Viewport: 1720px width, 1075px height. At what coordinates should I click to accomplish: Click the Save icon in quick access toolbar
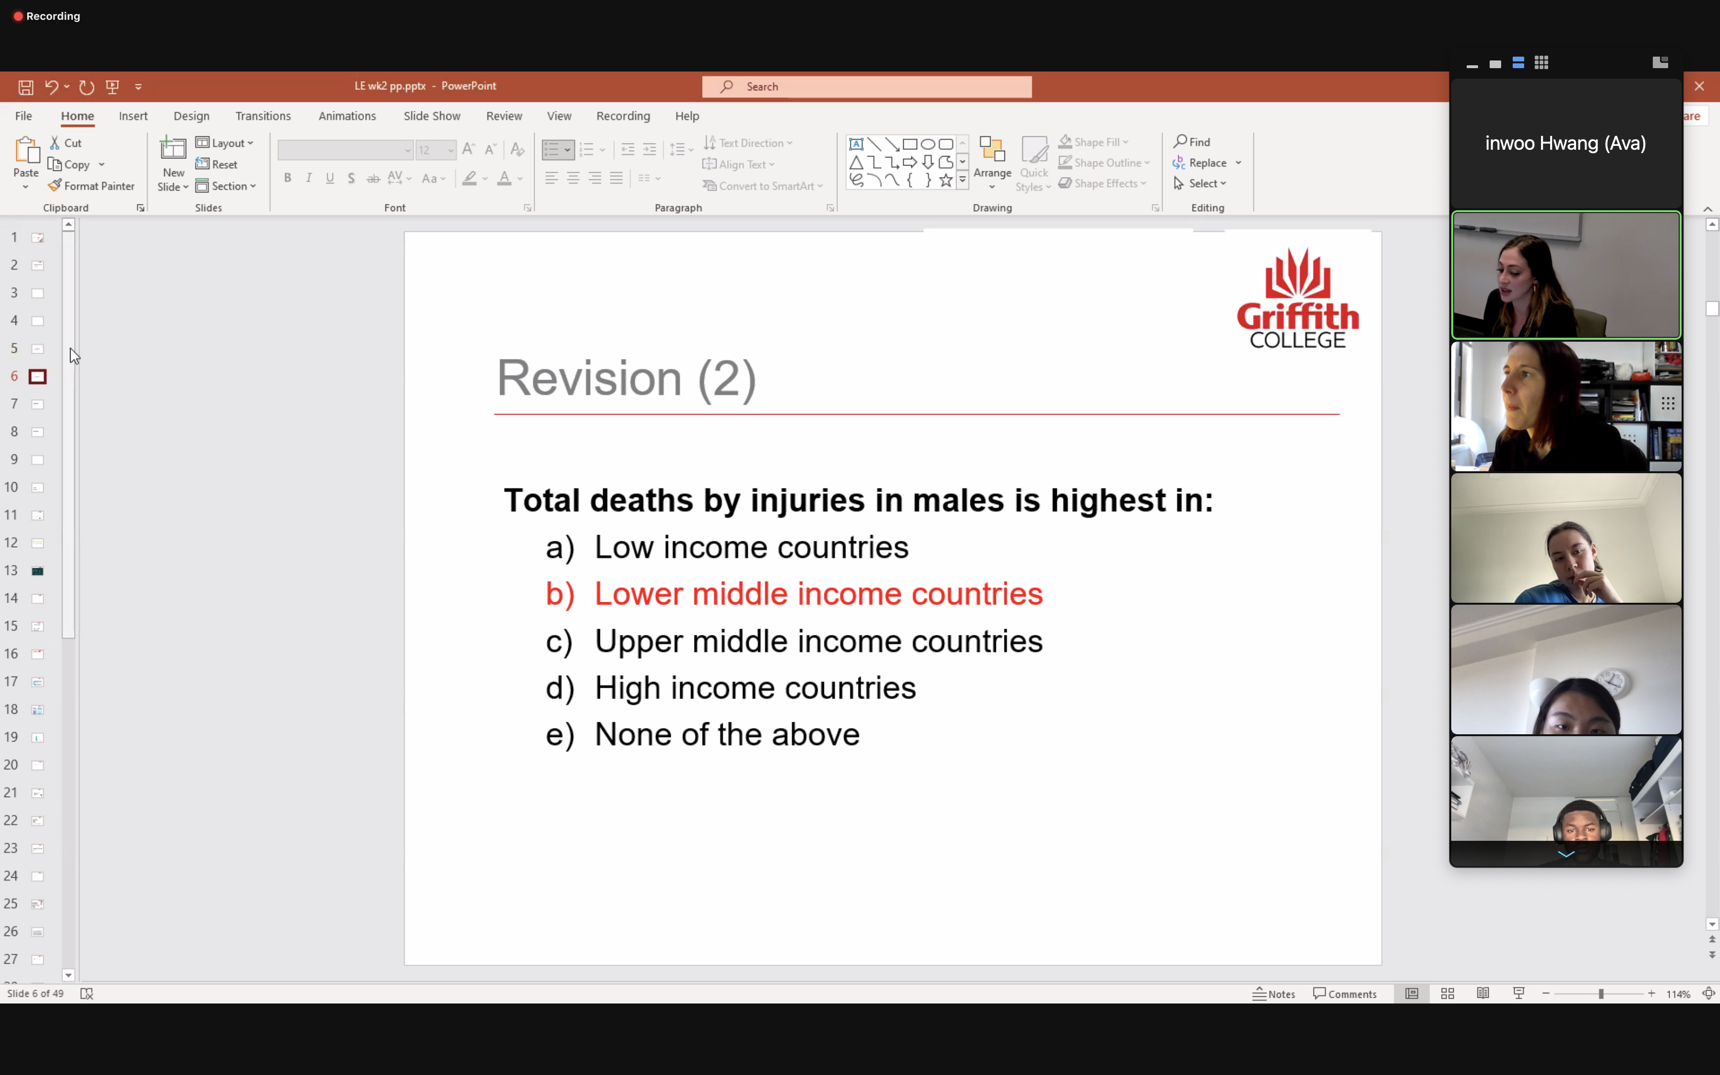25,87
